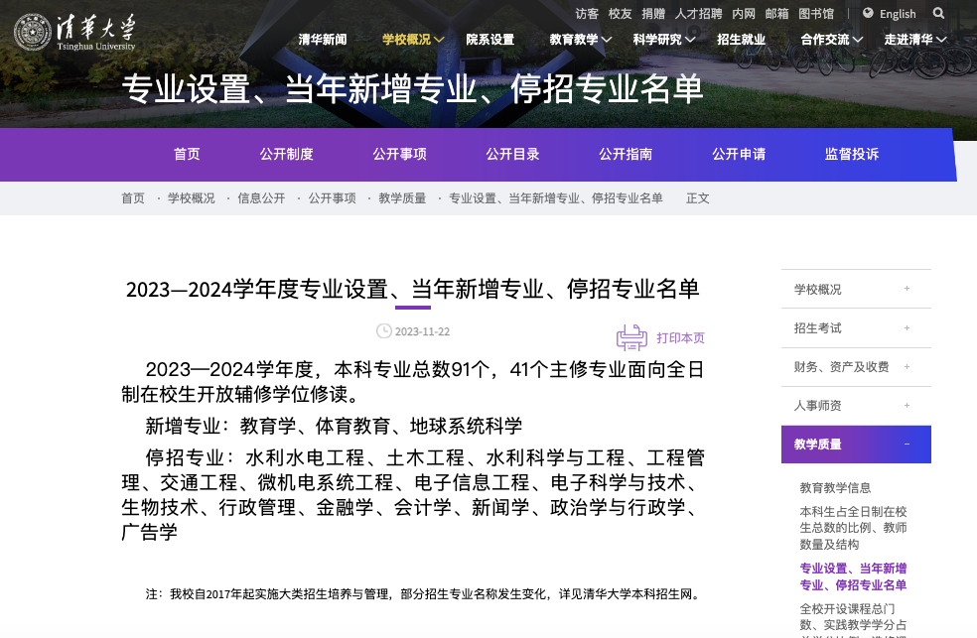The height and width of the screenshot is (638, 977).
Task: Click 信息公开 in the breadcrumb
Action: pos(261,198)
